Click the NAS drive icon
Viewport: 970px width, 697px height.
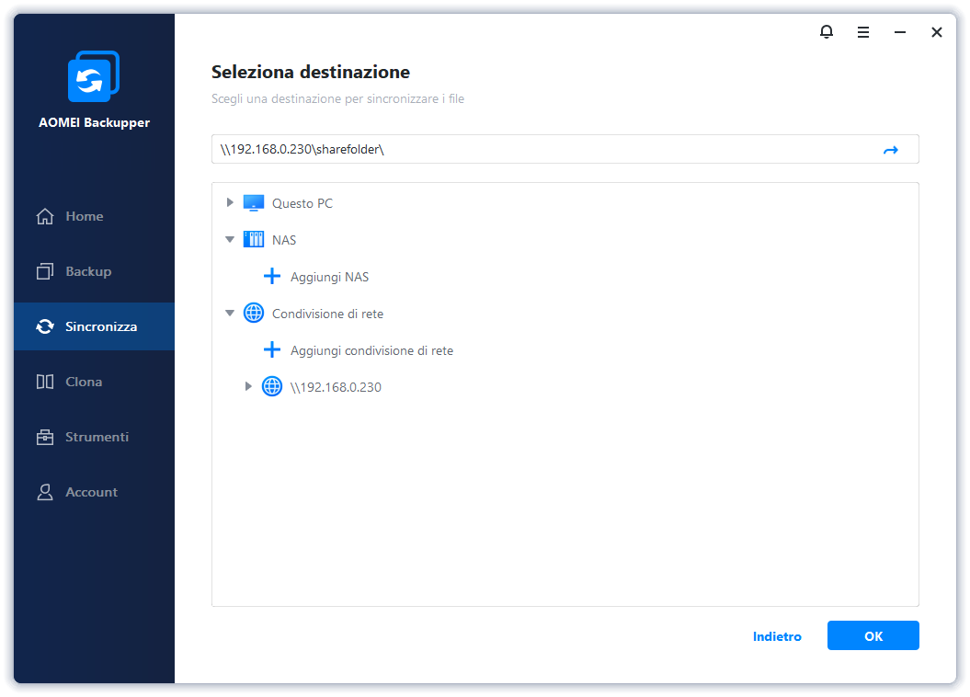pyautogui.click(x=254, y=239)
